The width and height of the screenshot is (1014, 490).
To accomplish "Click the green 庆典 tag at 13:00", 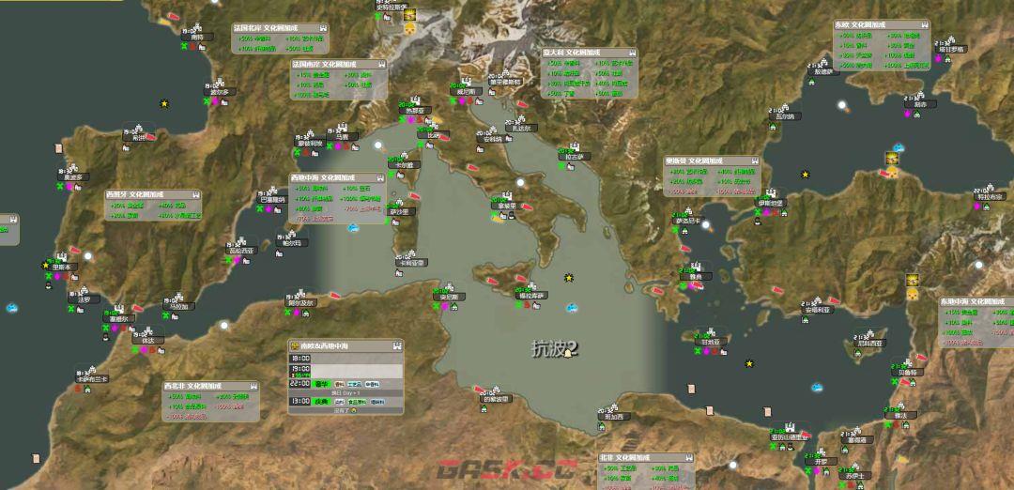I will pyautogui.click(x=320, y=402).
